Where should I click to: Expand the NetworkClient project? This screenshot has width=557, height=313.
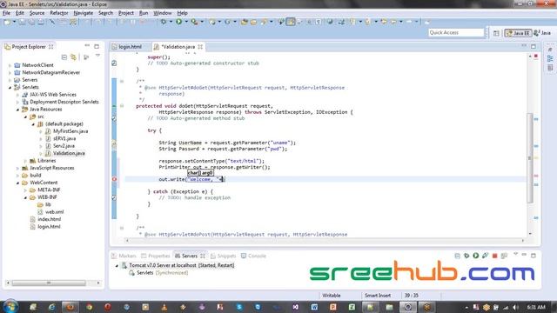[x=10, y=65]
